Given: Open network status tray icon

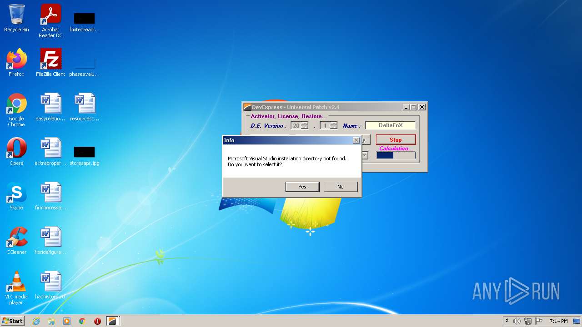Looking at the screenshot, I should (528, 321).
